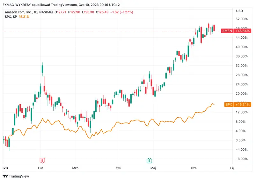Click the orange SPX price tag

pyautogui.click(x=229, y=105)
